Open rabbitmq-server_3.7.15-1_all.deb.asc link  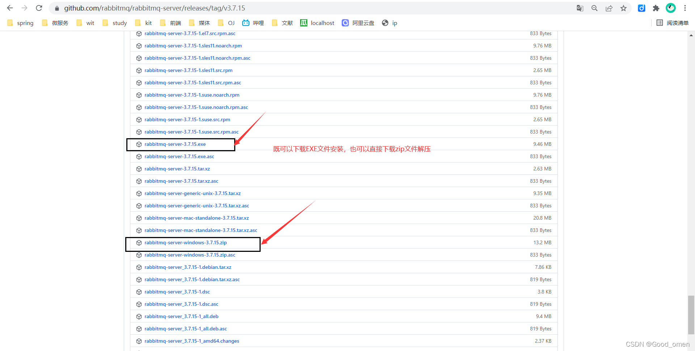(x=185, y=329)
